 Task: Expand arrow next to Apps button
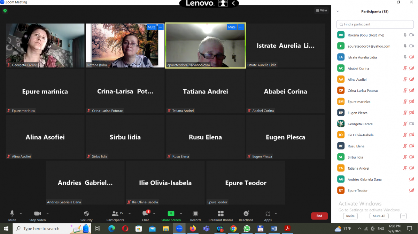point(276,213)
